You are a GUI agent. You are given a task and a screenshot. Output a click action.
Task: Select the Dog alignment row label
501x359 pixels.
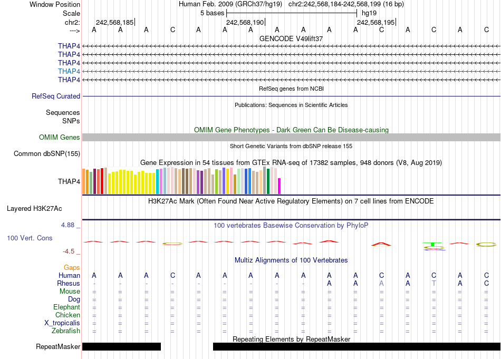74,299
